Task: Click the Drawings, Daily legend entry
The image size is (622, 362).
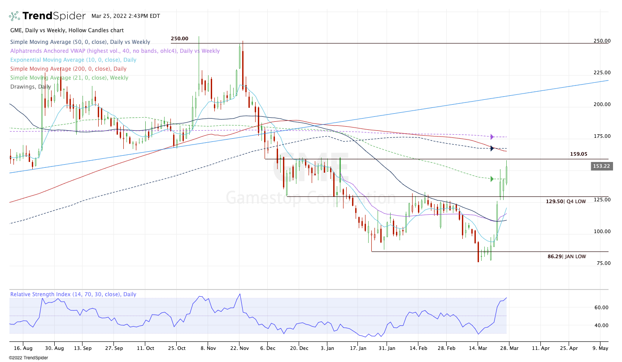Action: (30, 87)
